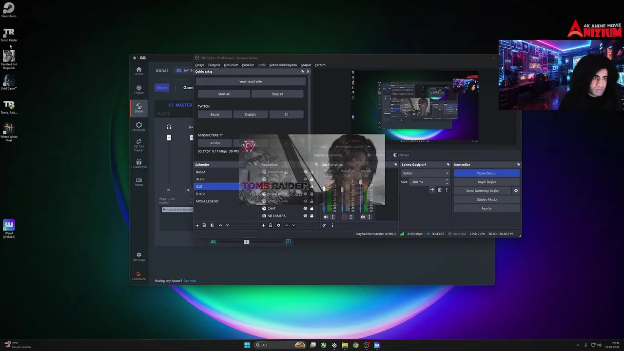Screen dimensions: 624x351
Task: Open the Düzenle menu
Action: (x=214, y=65)
